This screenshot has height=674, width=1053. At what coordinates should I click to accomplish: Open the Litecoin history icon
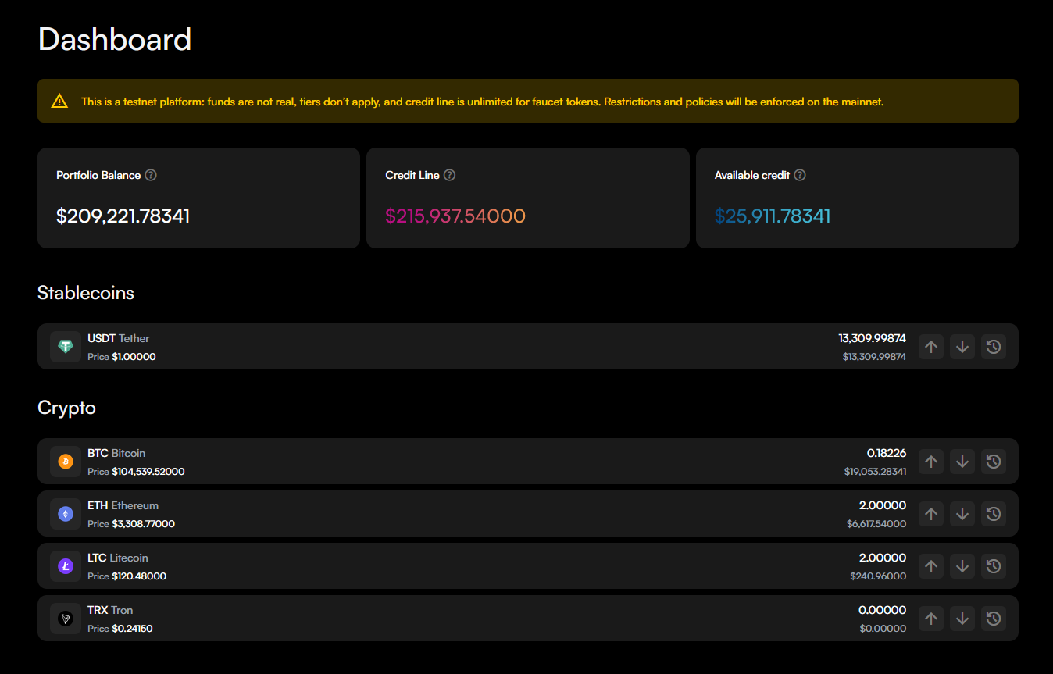coord(994,566)
